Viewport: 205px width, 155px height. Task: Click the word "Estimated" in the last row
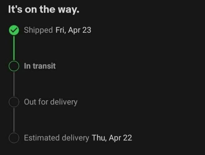point(42,138)
